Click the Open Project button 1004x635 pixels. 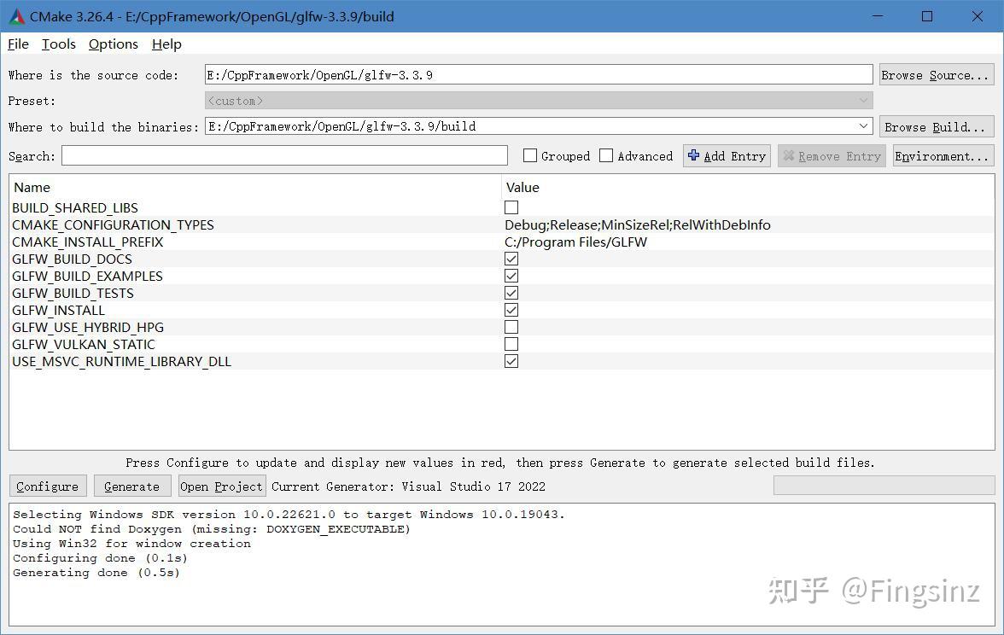click(222, 486)
